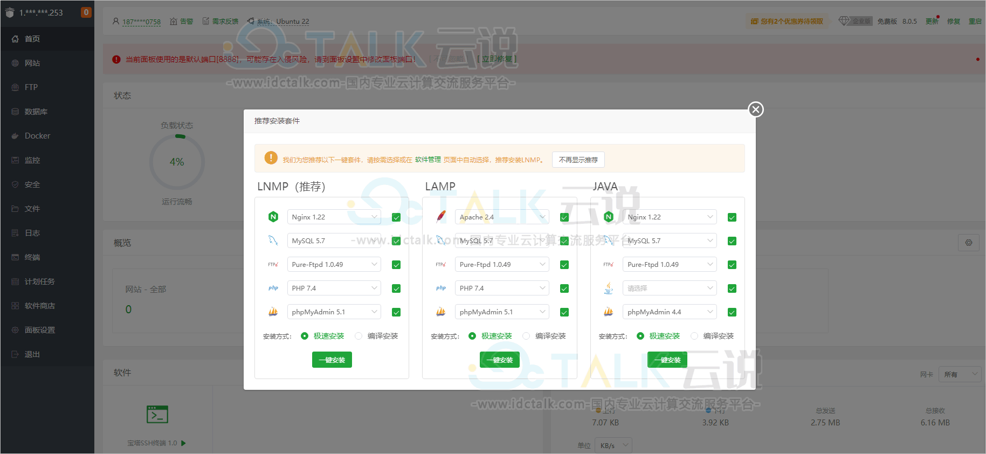The image size is (986, 454).
Task: Click the phpMyAdmin sailboat icon in JAVA column
Action: pos(609,312)
